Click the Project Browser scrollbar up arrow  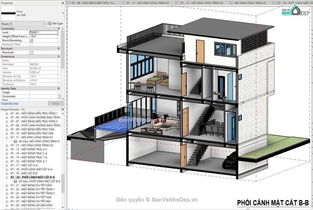(63, 113)
